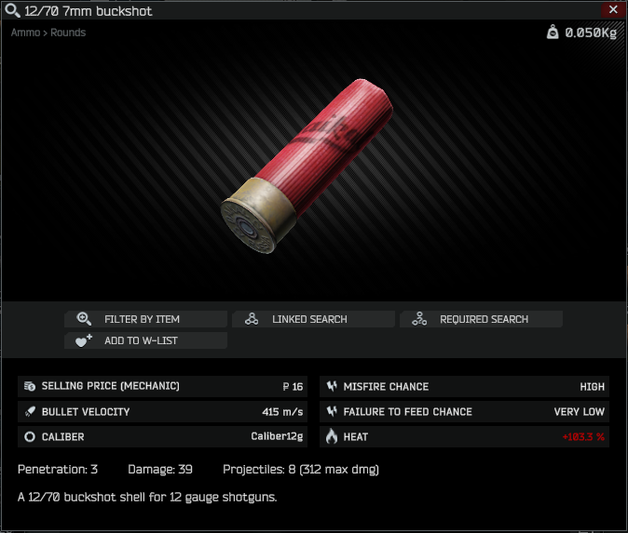Click the Filter By Item magnifier icon
Viewport: 628px width, 533px height.
click(84, 319)
